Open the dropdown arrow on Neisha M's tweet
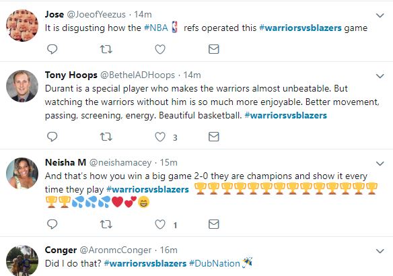393x276 pixels. [x=380, y=164]
